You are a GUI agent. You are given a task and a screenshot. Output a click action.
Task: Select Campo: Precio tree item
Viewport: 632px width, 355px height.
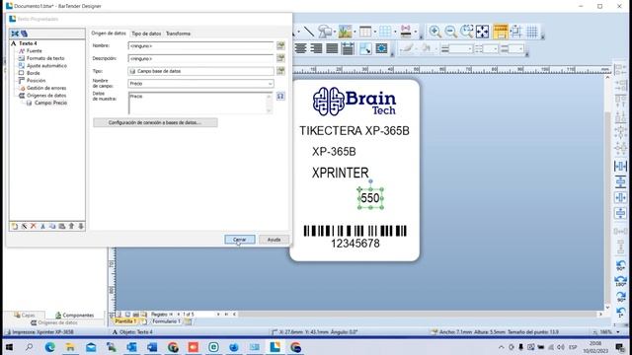50,103
